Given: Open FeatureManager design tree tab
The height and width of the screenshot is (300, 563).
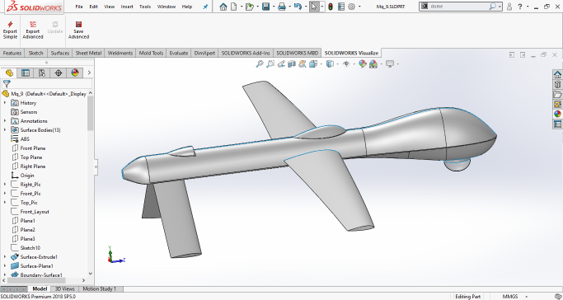Looking at the screenshot, I should tap(9, 73).
